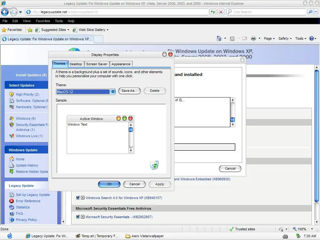320x240 pixels.
Task: Click Save As... theme button
Action: 129,91
